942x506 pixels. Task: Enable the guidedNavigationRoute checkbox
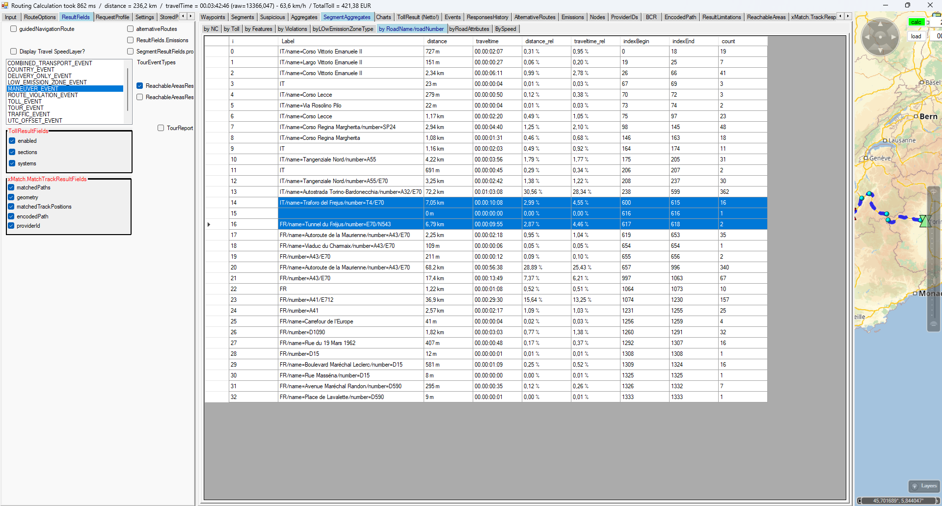coord(14,29)
